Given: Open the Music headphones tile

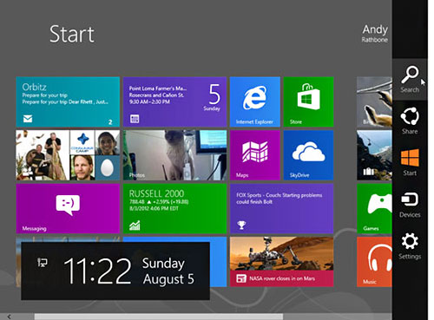Looking at the screenshot, I should [374, 262].
